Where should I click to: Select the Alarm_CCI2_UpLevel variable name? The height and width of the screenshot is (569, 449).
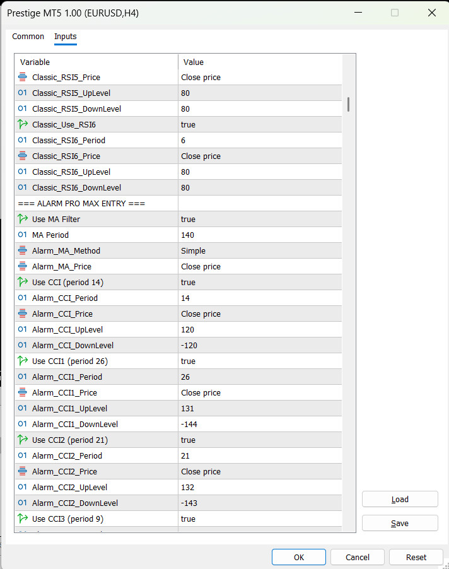tap(69, 488)
